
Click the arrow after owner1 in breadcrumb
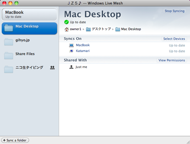(84, 29)
